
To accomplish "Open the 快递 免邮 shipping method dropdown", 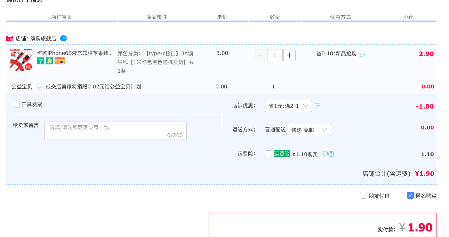I will (x=310, y=130).
